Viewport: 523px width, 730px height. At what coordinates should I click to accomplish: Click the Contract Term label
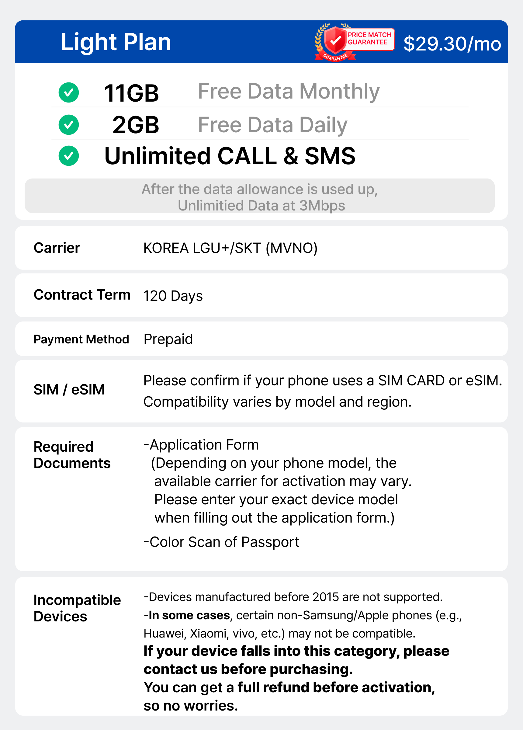(82, 295)
